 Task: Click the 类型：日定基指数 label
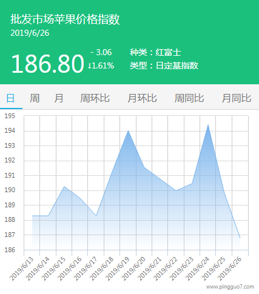164,65
